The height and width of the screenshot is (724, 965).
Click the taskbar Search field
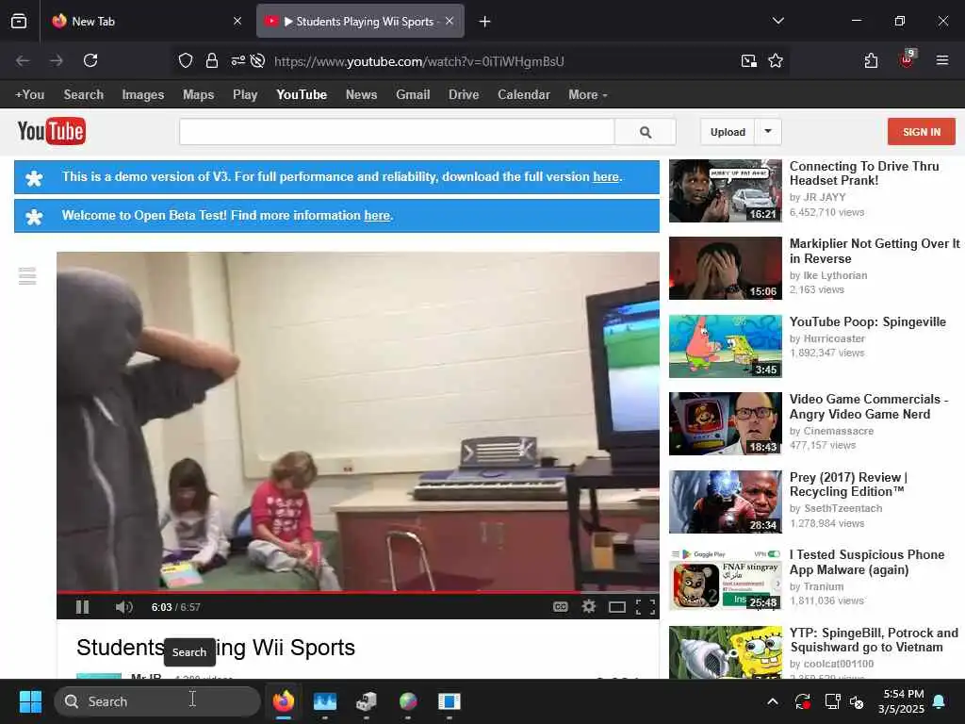tap(157, 701)
